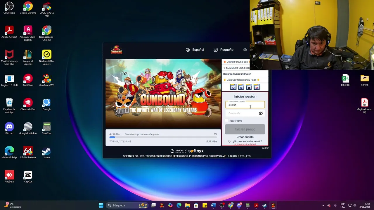Open Join Our Community Page link

coord(245,80)
